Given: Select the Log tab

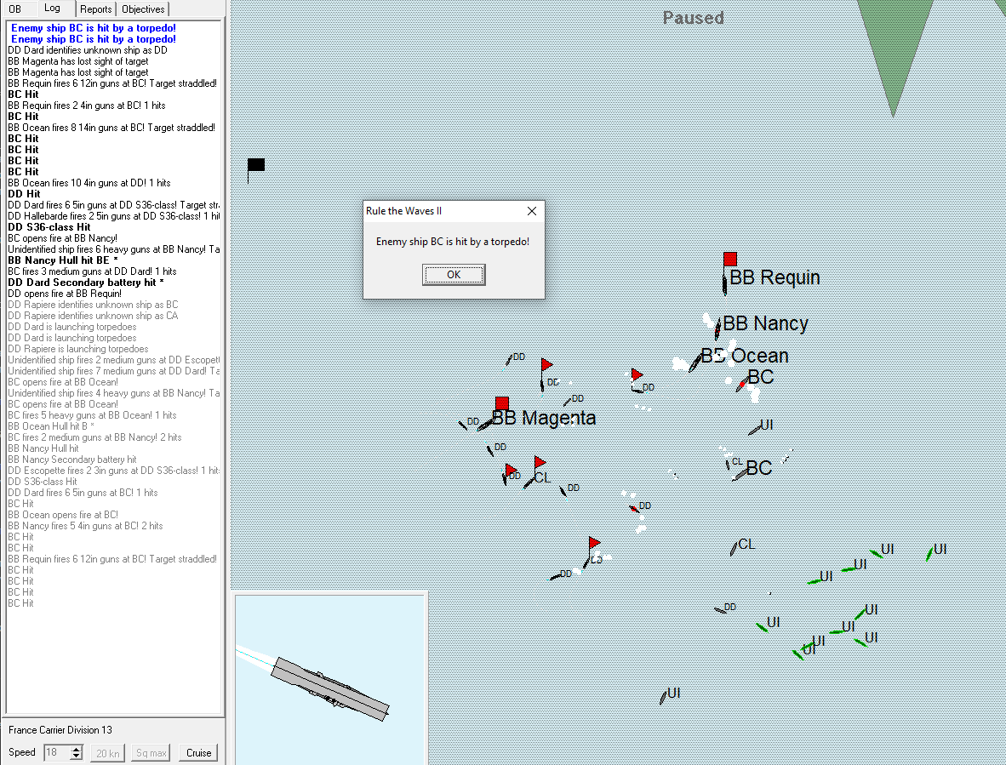Looking at the screenshot, I should [x=53, y=9].
